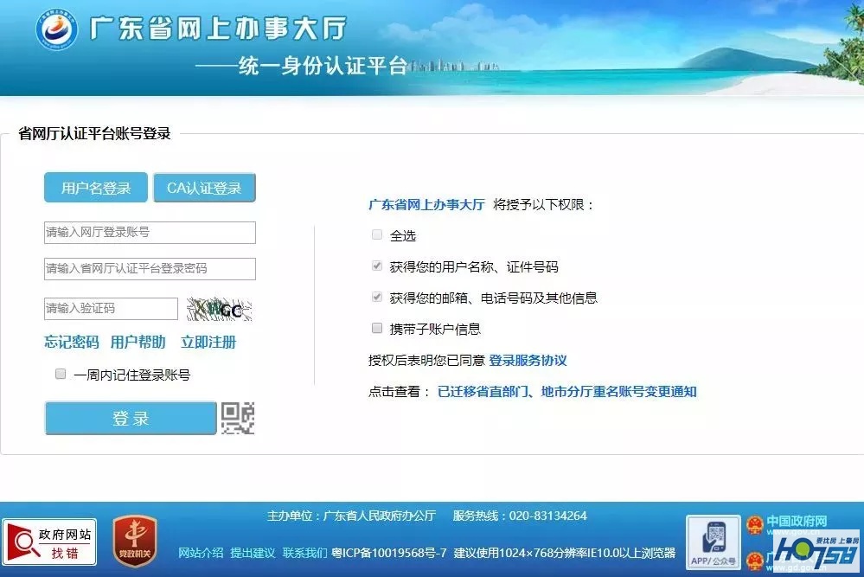Click the 登录 submit button
This screenshot has width=864, height=577.
click(x=131, y=419)
